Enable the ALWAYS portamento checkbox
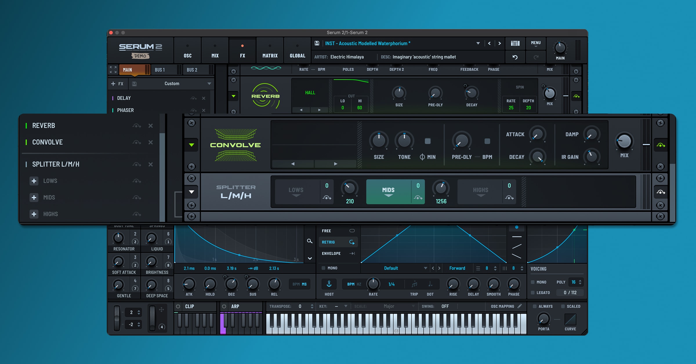The width and height of the screenshot is (696, 364). coord(534,306)
